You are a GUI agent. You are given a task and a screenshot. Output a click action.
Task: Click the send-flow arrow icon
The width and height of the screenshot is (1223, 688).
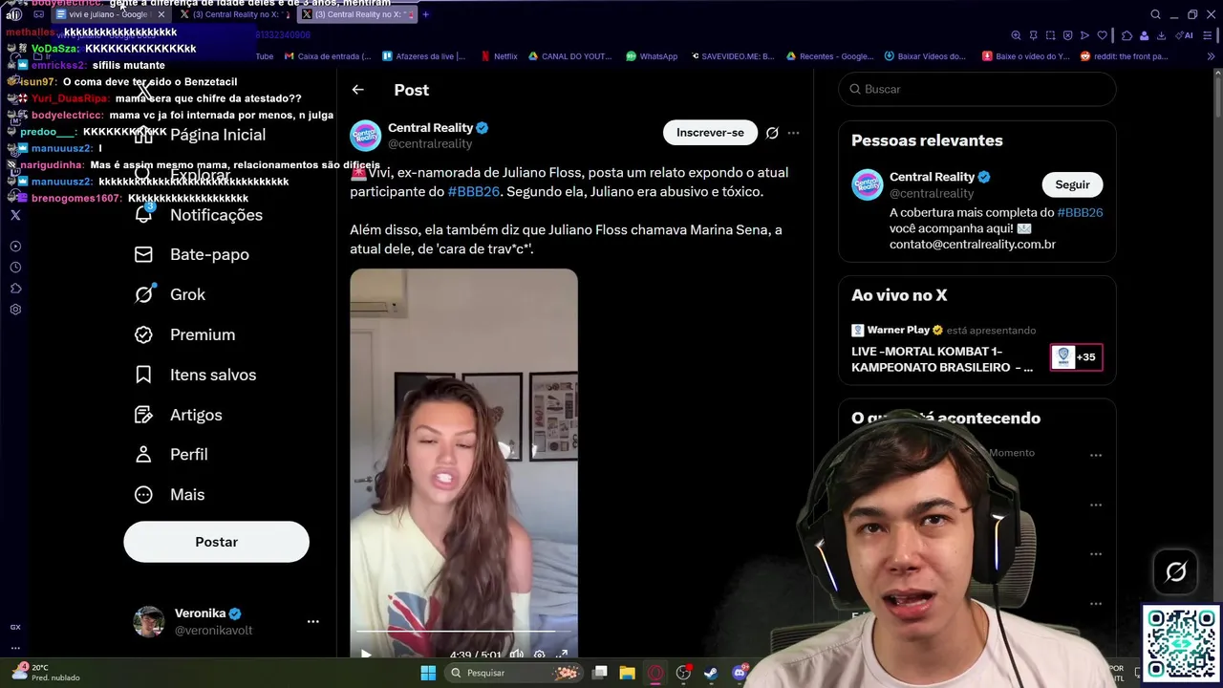[1084, 35]
